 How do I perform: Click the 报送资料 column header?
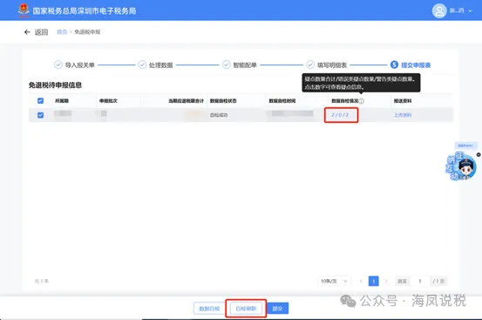[x=403, y=101]
